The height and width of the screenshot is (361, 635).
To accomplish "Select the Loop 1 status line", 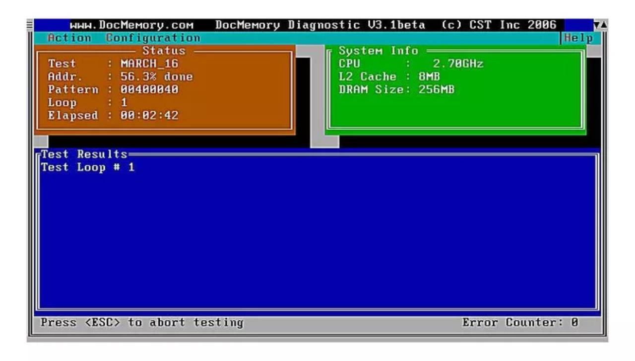I will (x=88, y=102).
